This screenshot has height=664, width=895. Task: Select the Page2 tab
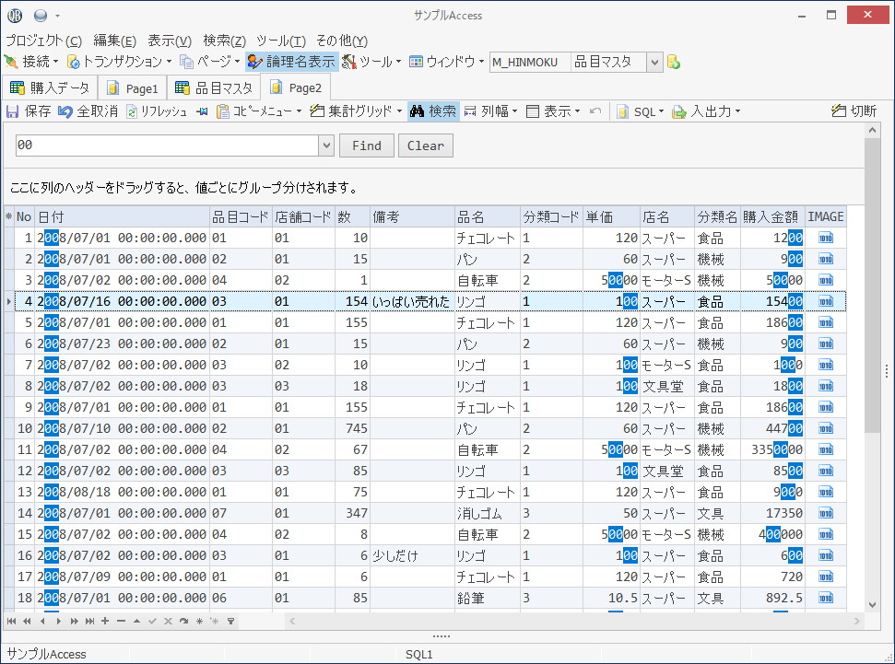[296, 87]
